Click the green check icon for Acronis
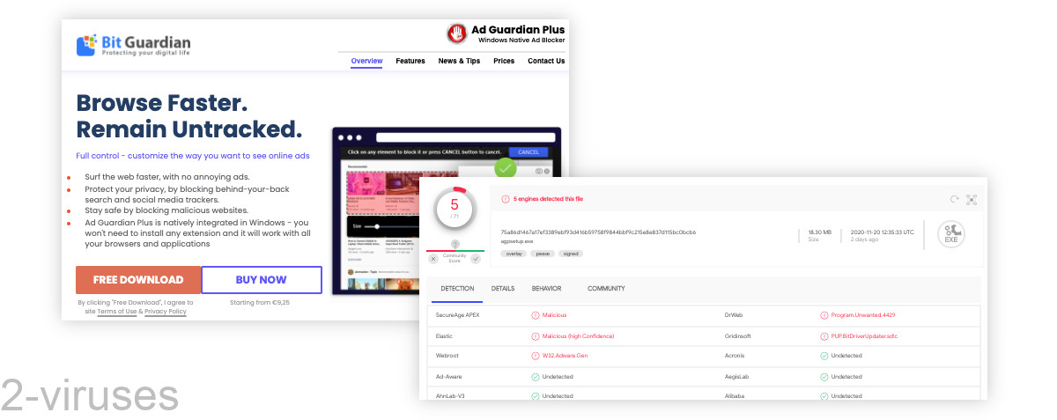 (x=824, y=356)
